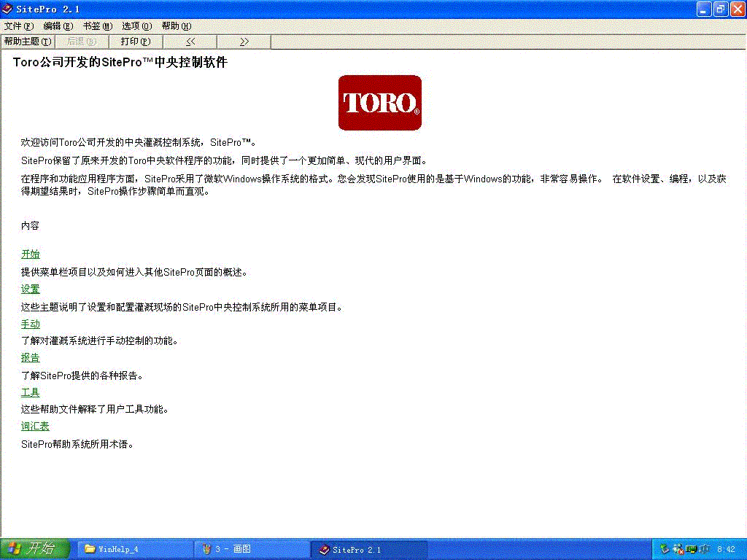747x560 pixels.
Task: Click the 打印 button to print topic
Action: click(135, 42)
